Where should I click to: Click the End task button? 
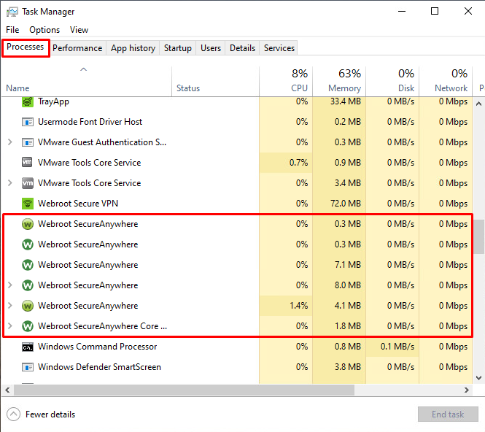pos(448,414)
